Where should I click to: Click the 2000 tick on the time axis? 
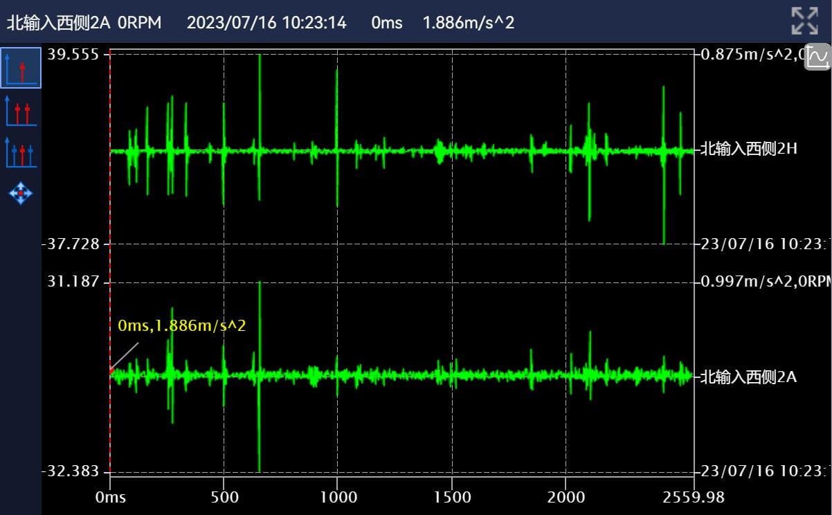pos(566,497)
